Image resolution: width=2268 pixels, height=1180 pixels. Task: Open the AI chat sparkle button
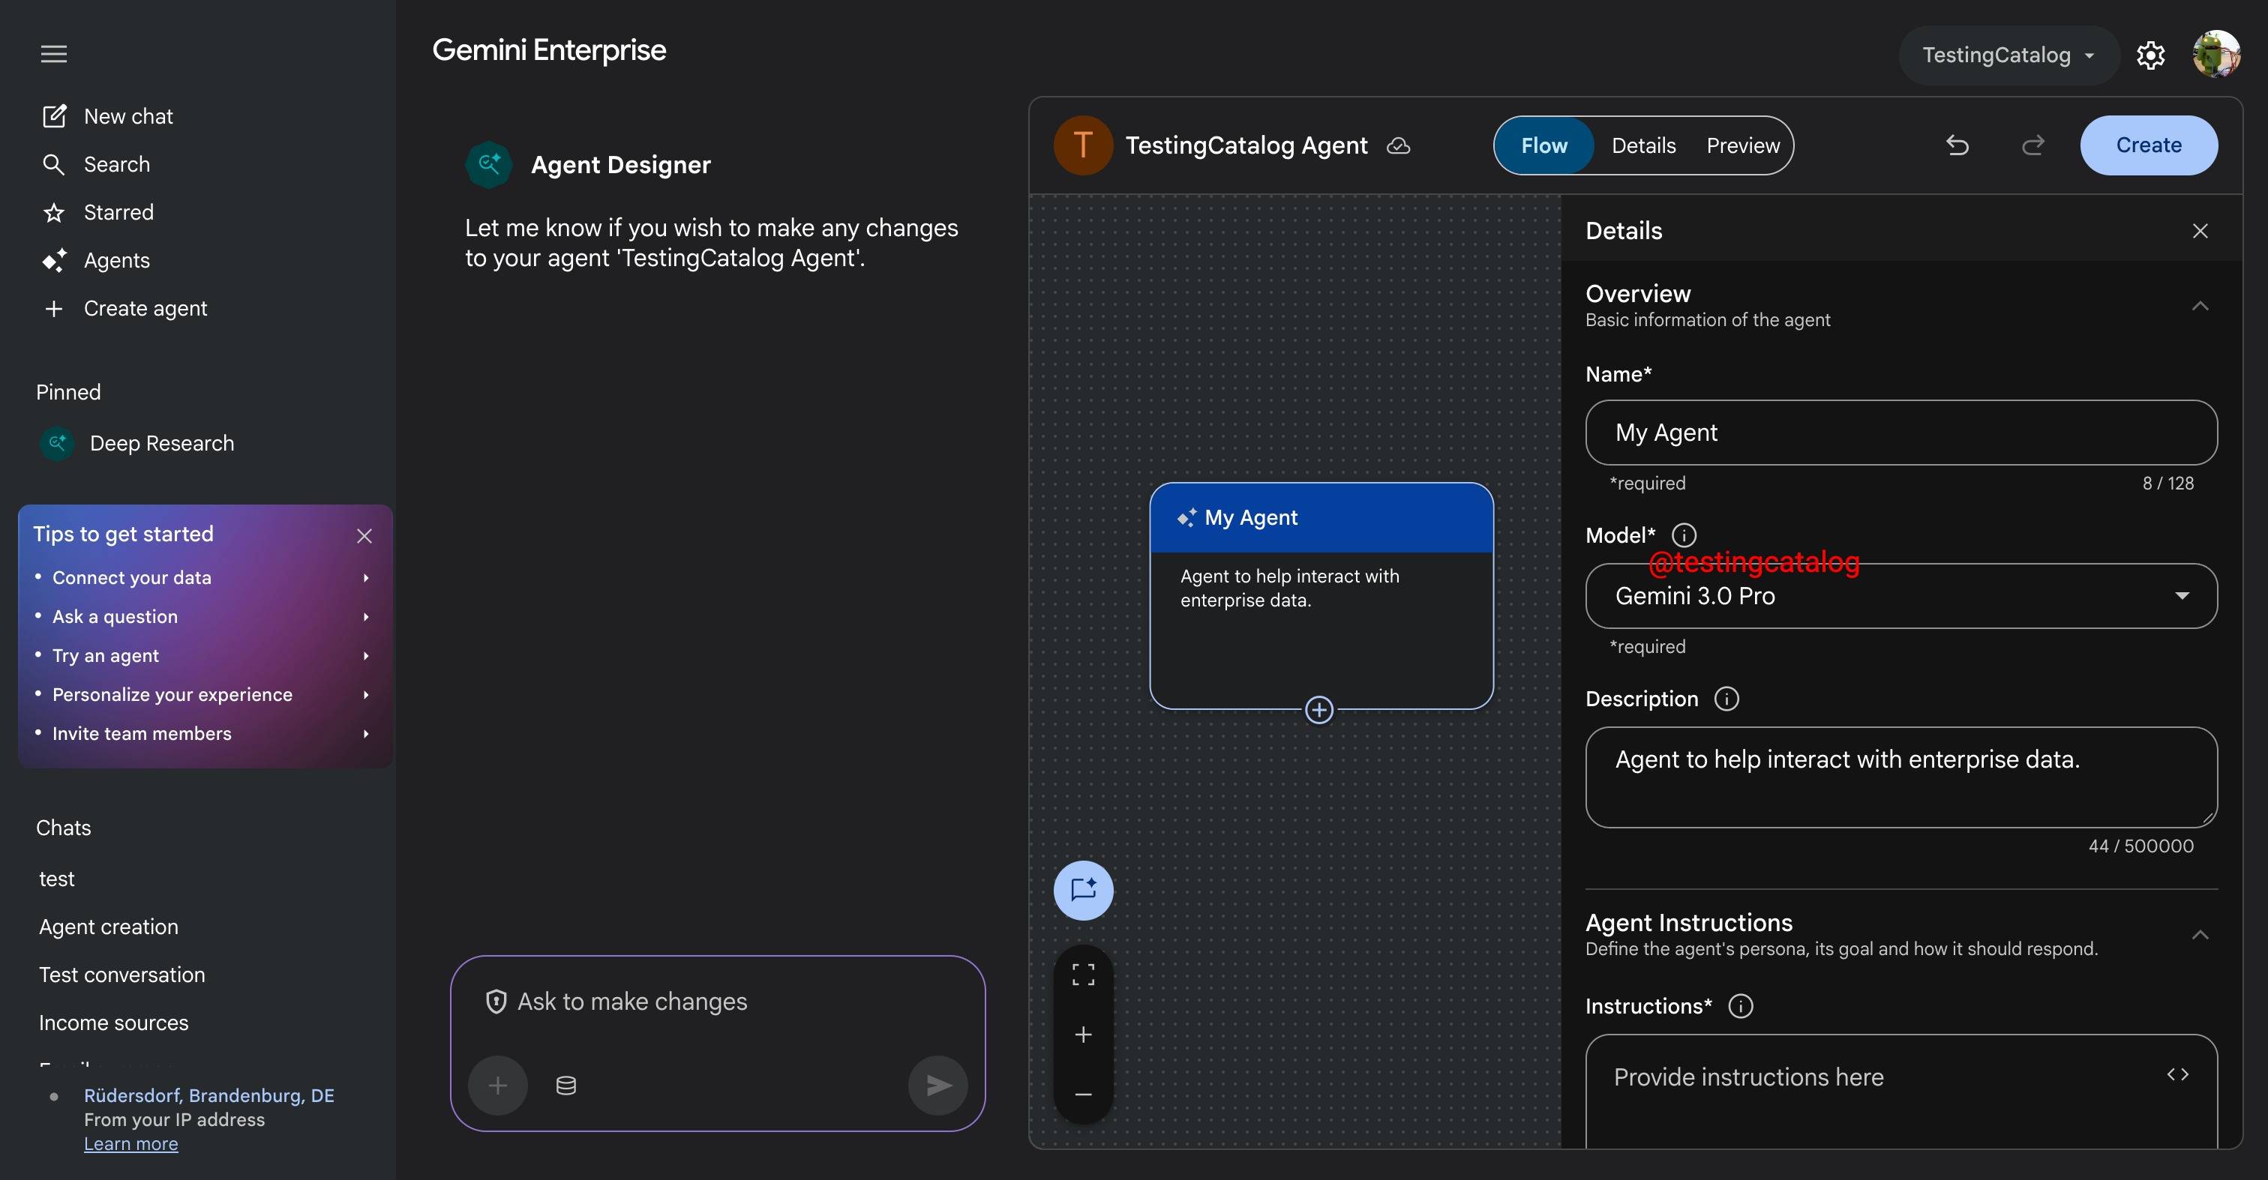1083,890
